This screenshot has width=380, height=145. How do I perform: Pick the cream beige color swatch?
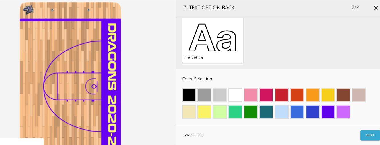(x=189, y=112)
